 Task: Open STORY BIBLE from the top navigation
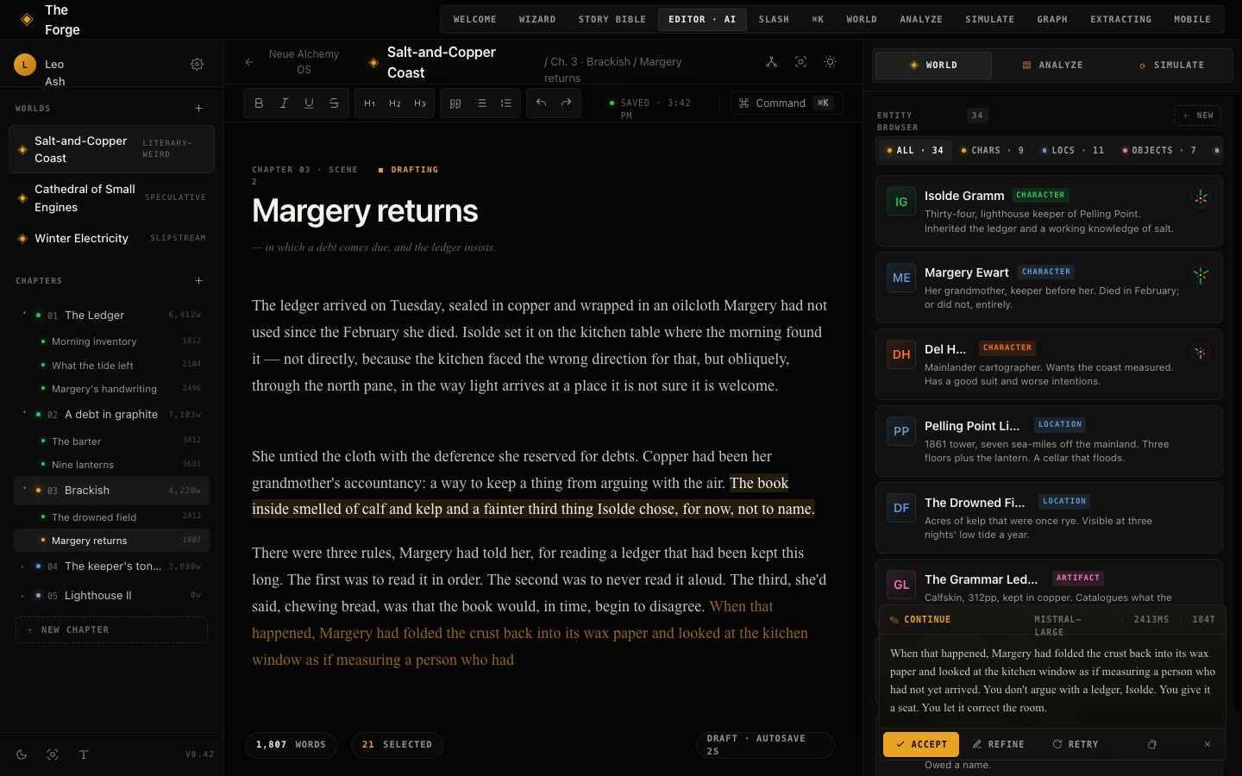612,19
